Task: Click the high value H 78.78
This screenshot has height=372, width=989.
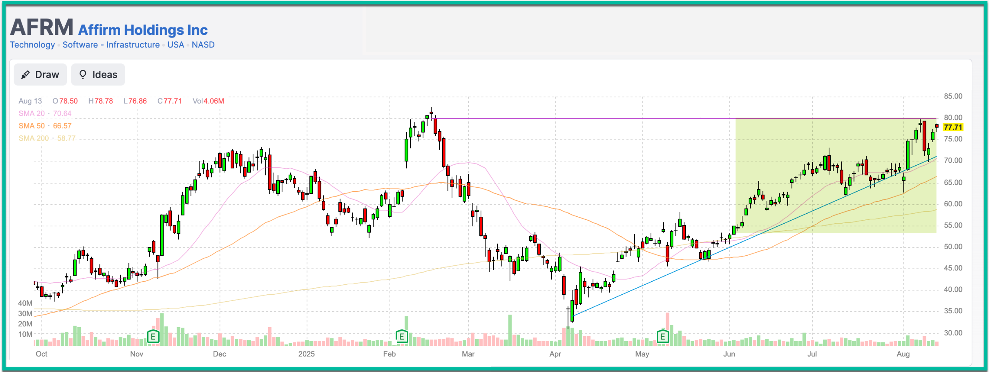Action: (101, 101)
